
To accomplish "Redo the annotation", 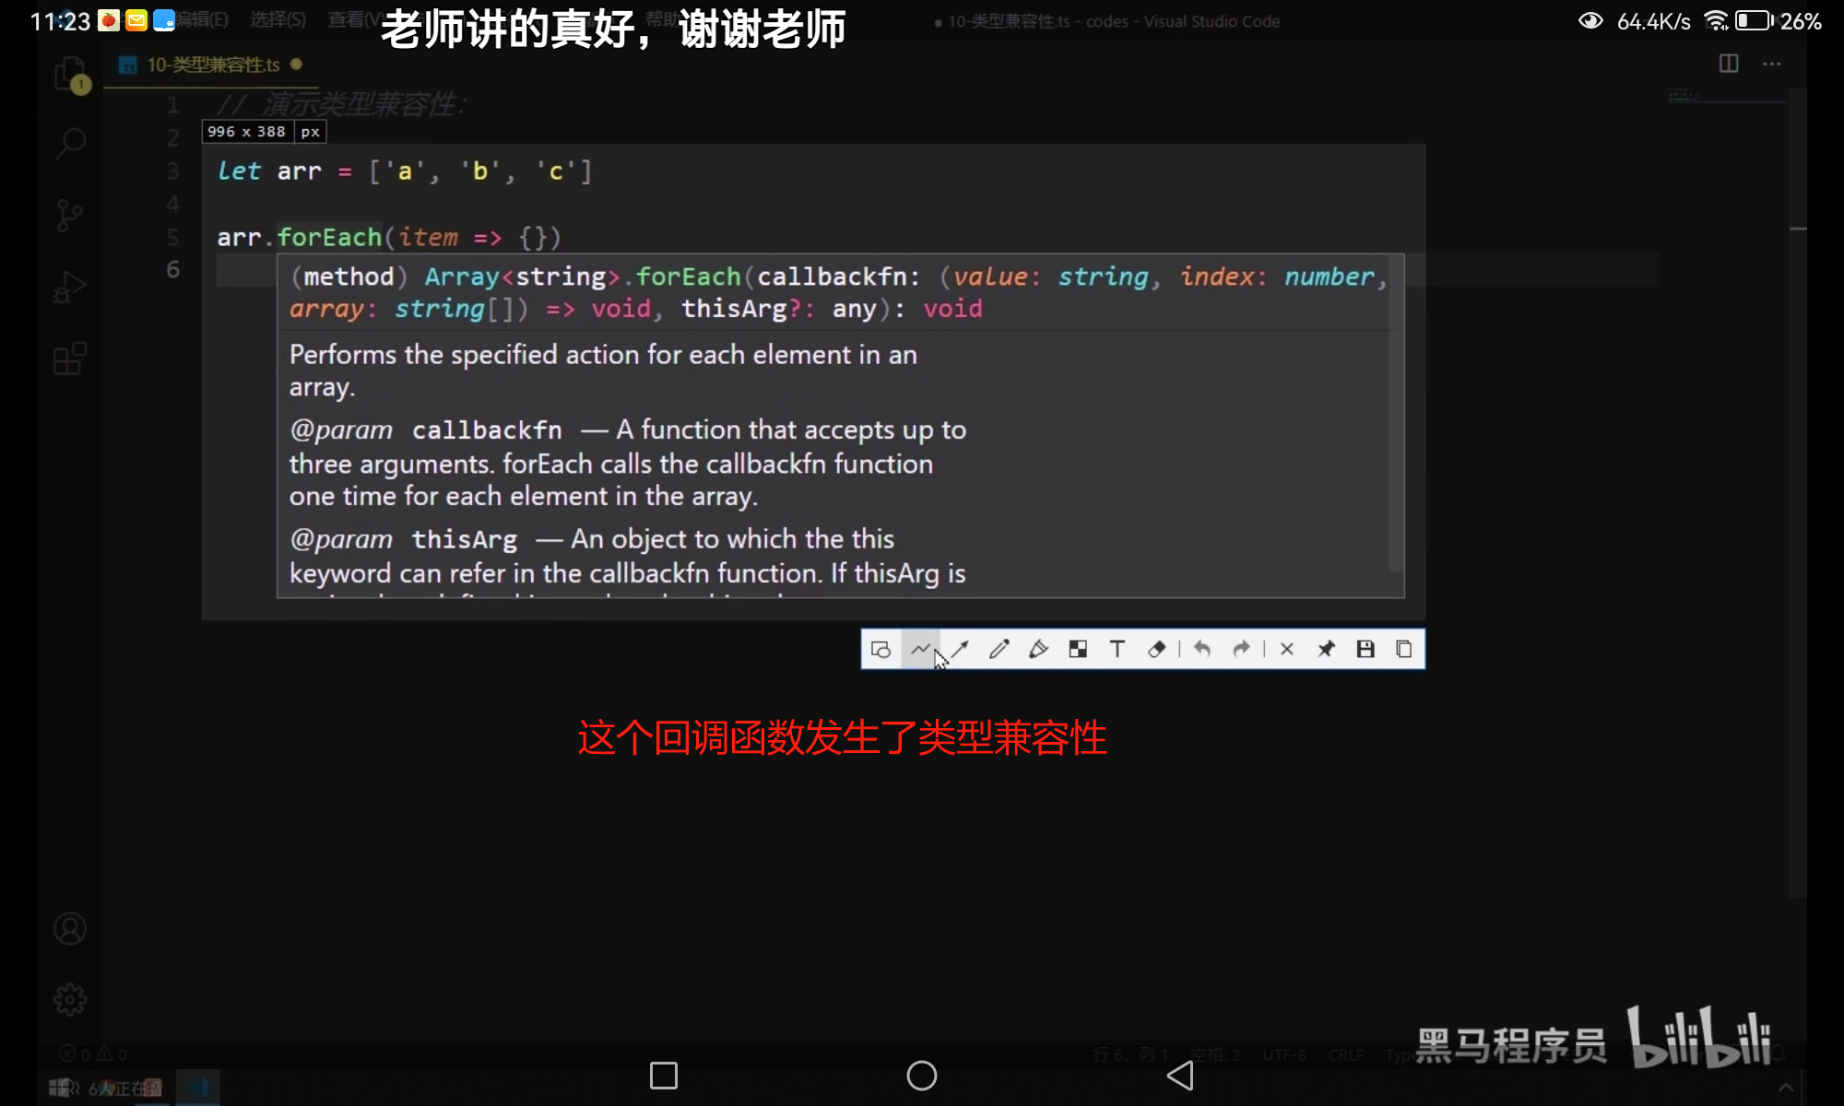I will (x=1242, y=650).
